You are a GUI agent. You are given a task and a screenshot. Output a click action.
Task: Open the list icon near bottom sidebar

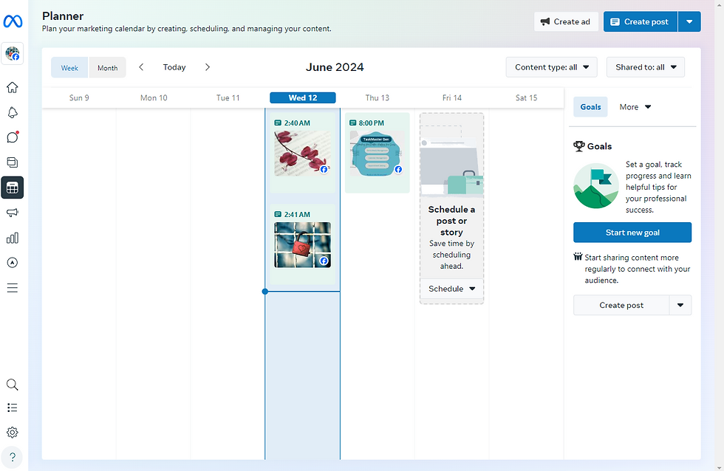pyautogui.click(x=13, y=408)
